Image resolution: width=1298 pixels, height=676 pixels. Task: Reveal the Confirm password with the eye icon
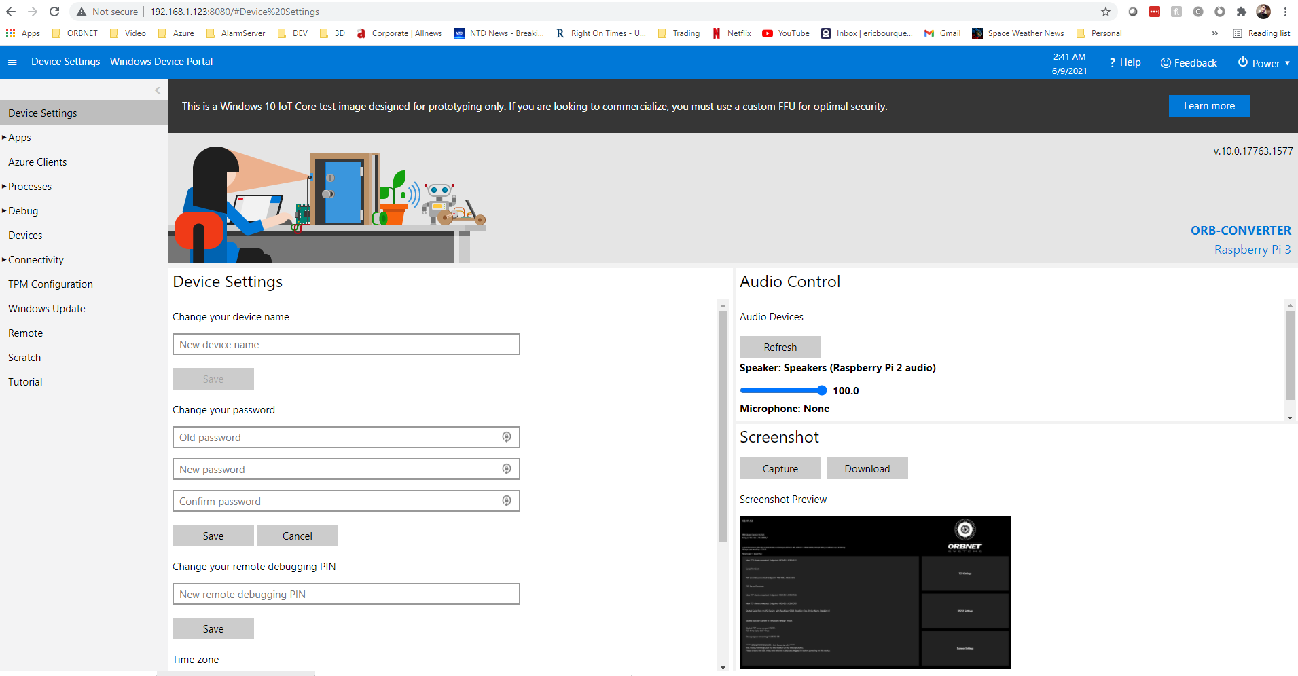pos(507,501)
